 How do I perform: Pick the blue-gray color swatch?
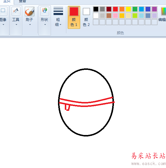(148, 16)
